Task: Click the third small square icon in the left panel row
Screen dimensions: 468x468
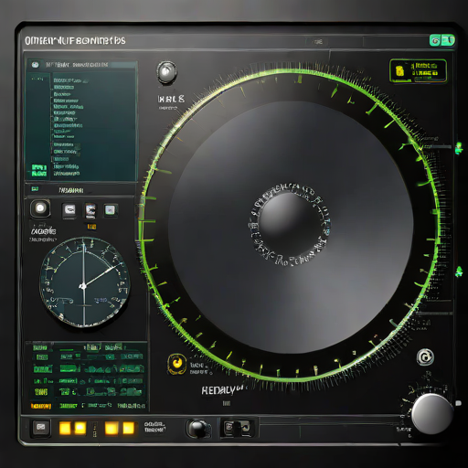Action: point(110,210)
